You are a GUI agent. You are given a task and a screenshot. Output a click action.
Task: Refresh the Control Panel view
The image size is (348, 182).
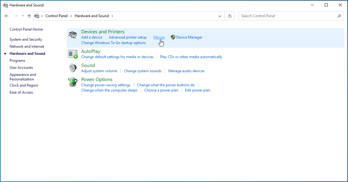click(230, 16)
